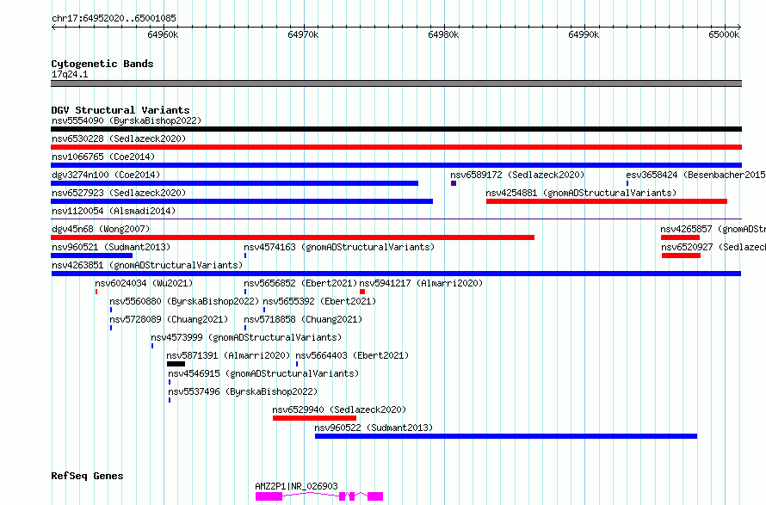The height and width of the screenshot is (505, 766).
Task: Click the thin purple nsv1120054 line
Action: point(396,219)
